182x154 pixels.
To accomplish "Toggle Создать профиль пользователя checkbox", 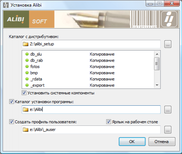I will (x=11, y=122).
